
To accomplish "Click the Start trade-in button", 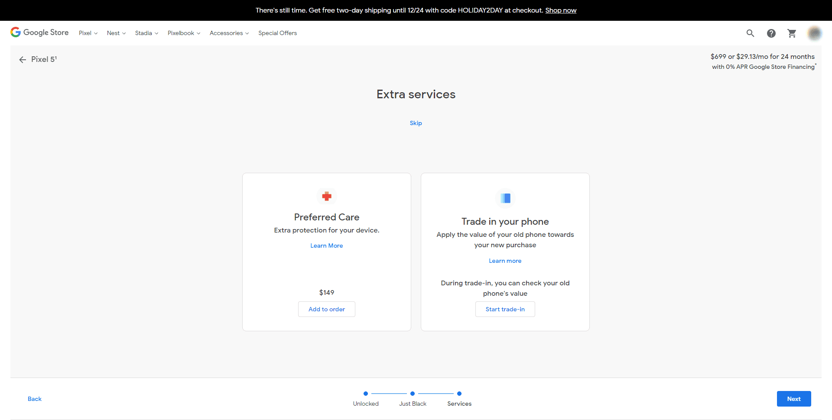I will click(x=505, y=309).
